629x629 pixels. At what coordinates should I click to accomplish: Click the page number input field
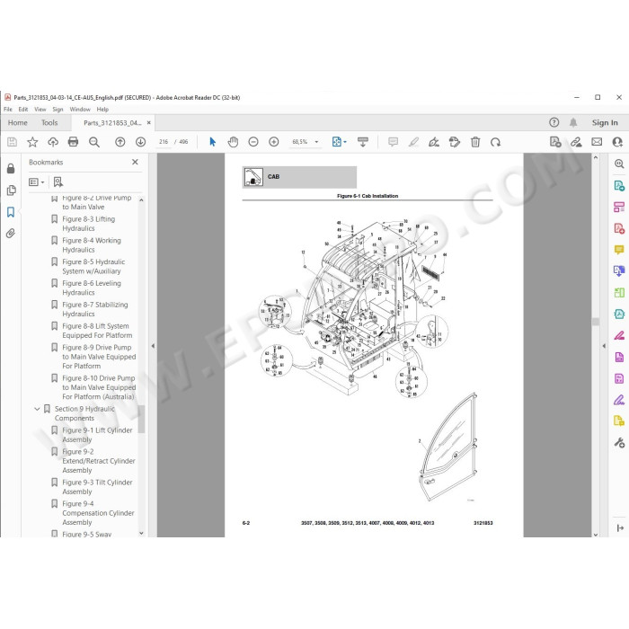[x=164, y=142]
